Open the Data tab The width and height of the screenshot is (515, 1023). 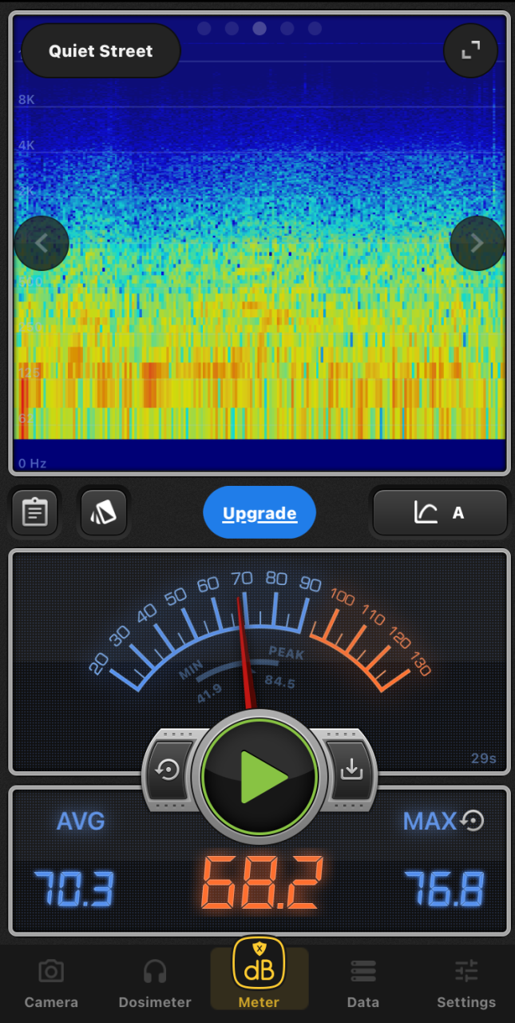click(x=362, y=984)
